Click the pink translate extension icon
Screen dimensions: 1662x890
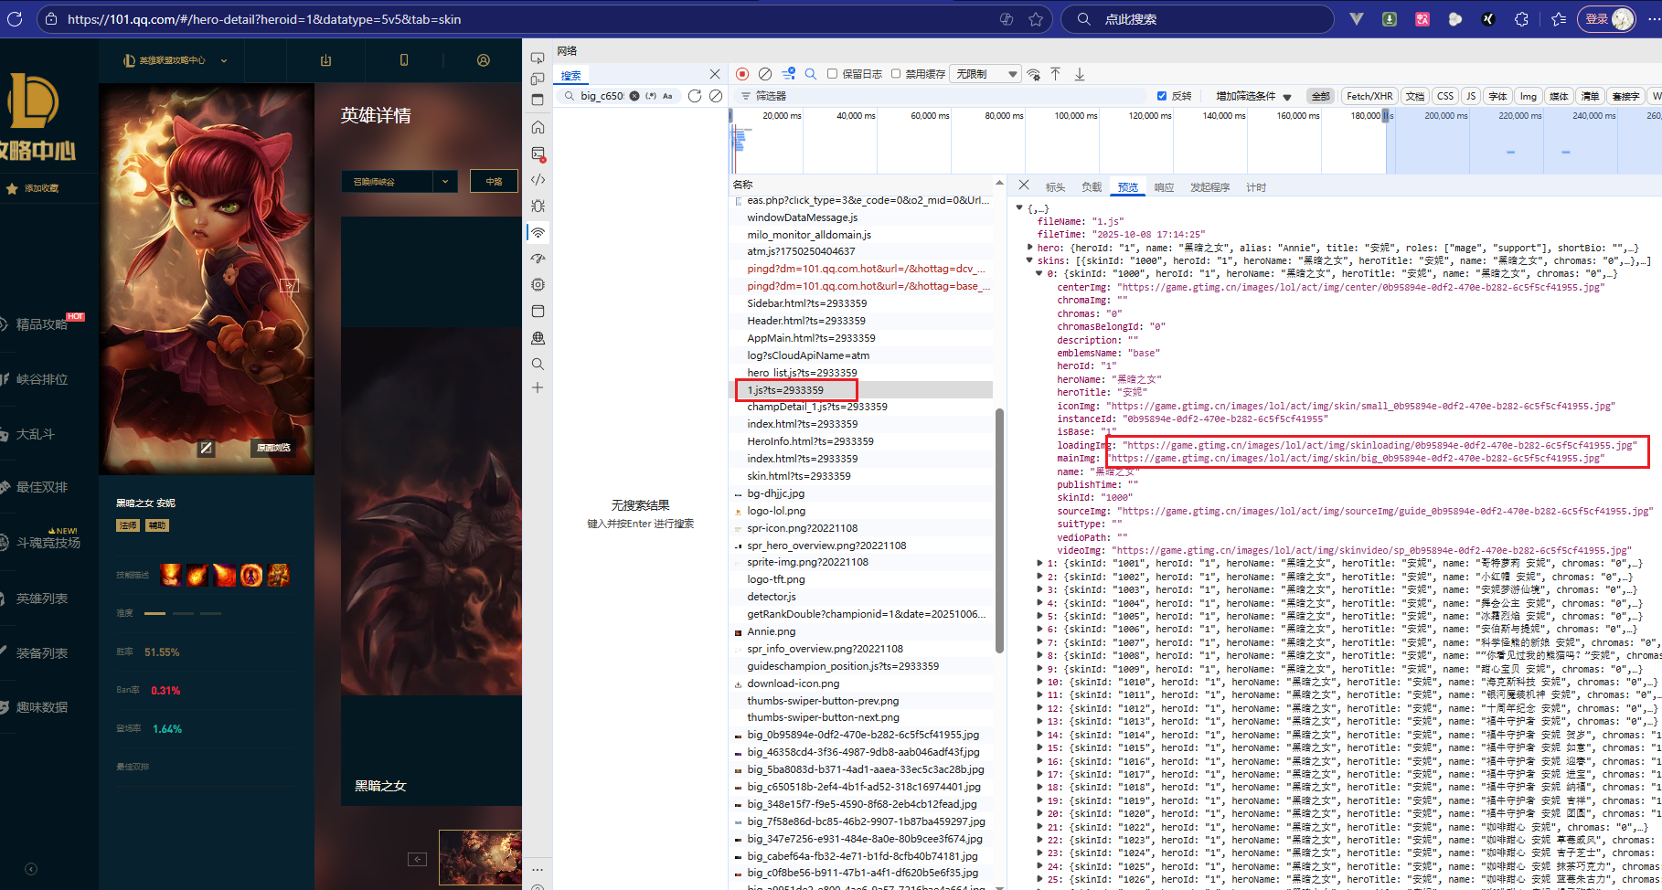point(1422,19)
